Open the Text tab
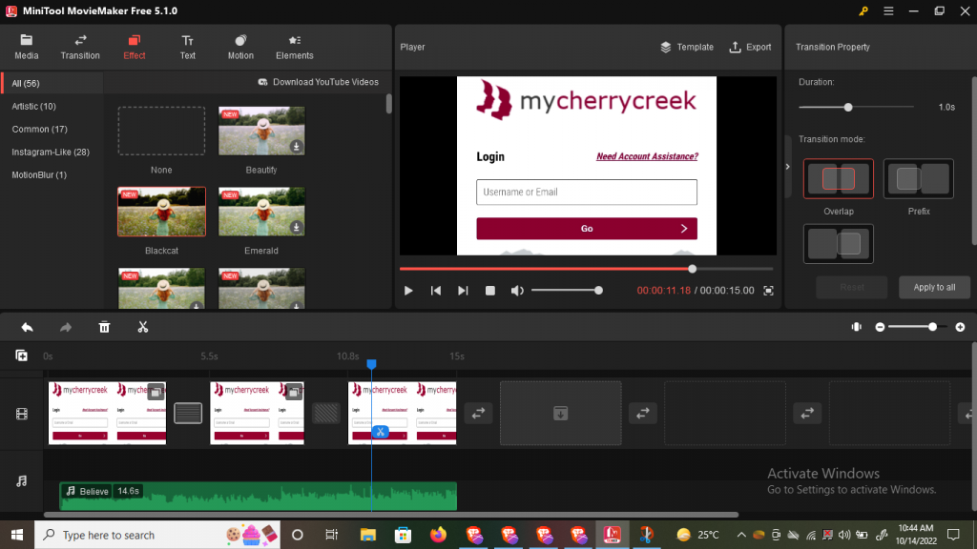The image size is (977, 549). pyautogui.click(x=188, y=48)
